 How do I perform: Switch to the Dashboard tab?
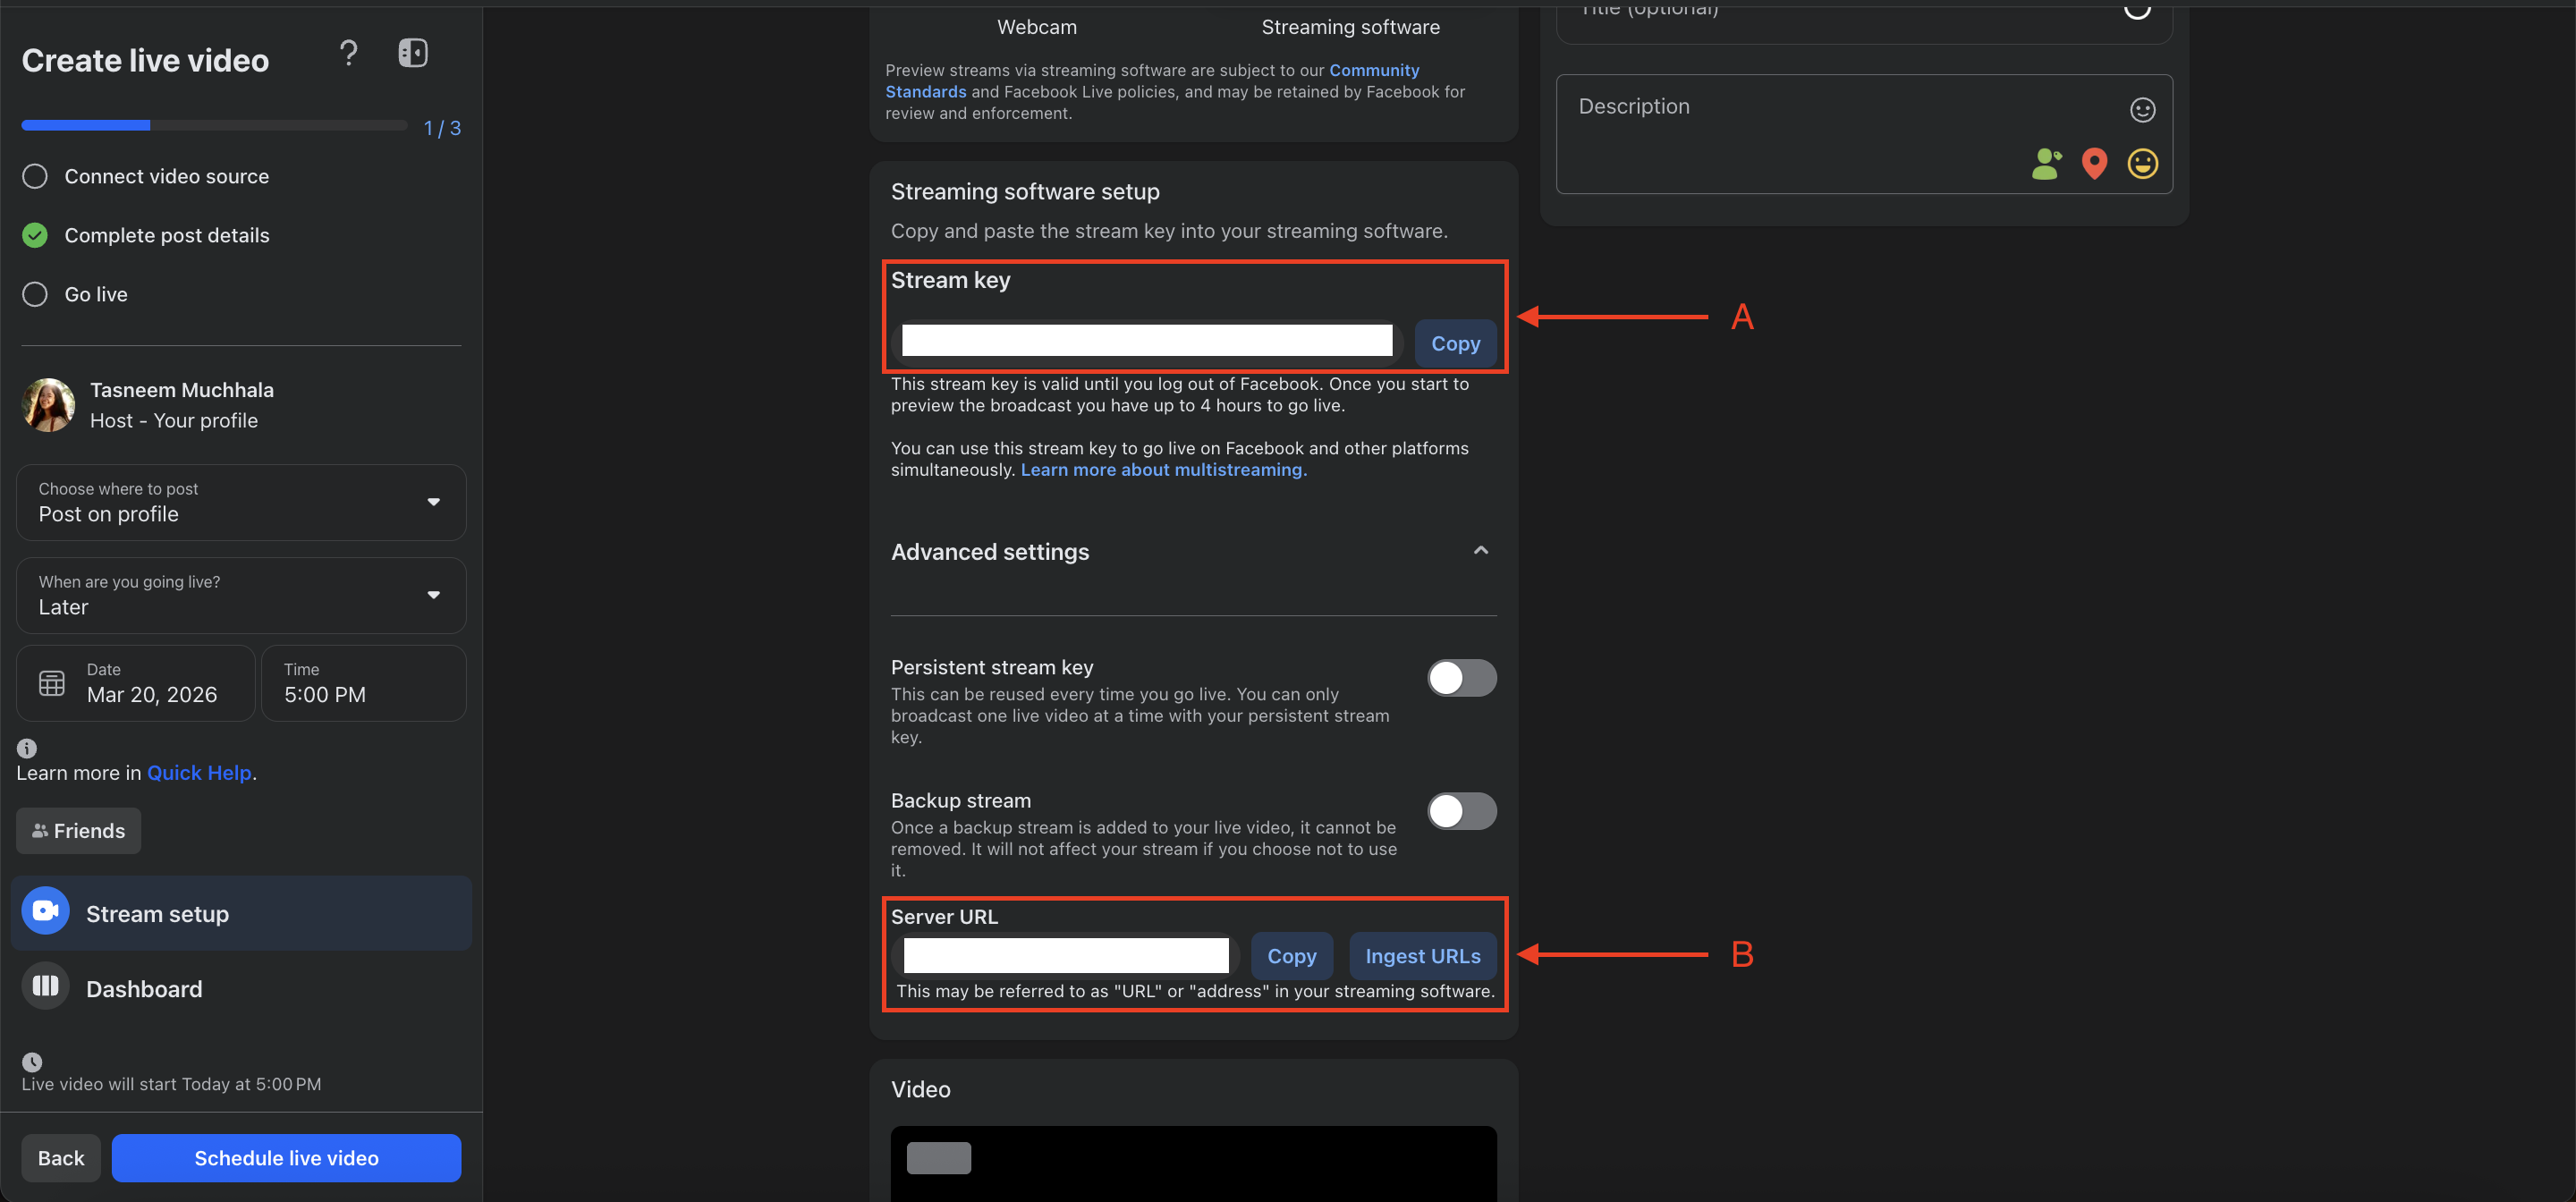coord(143,988)
